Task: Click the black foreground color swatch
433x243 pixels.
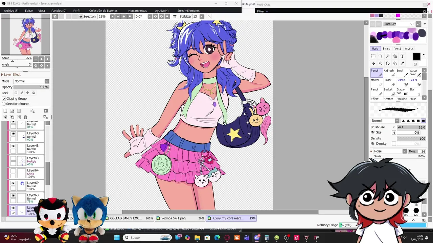Action: (416, 57)
